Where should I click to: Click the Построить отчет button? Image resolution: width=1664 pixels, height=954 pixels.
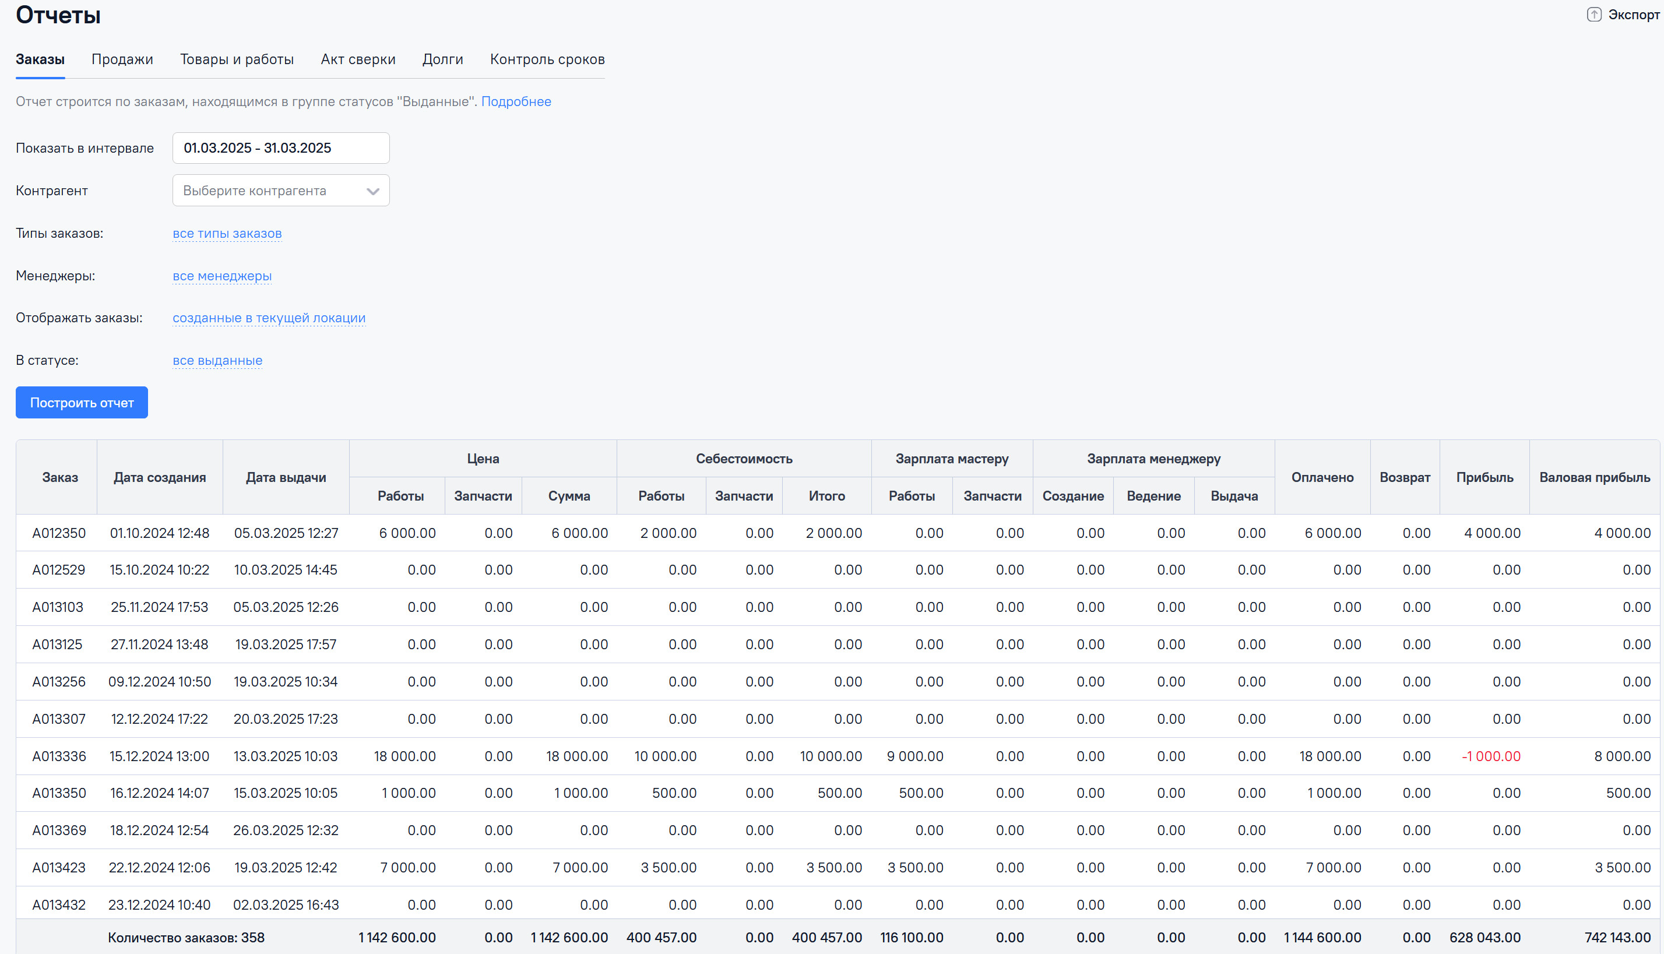[82, 403]
